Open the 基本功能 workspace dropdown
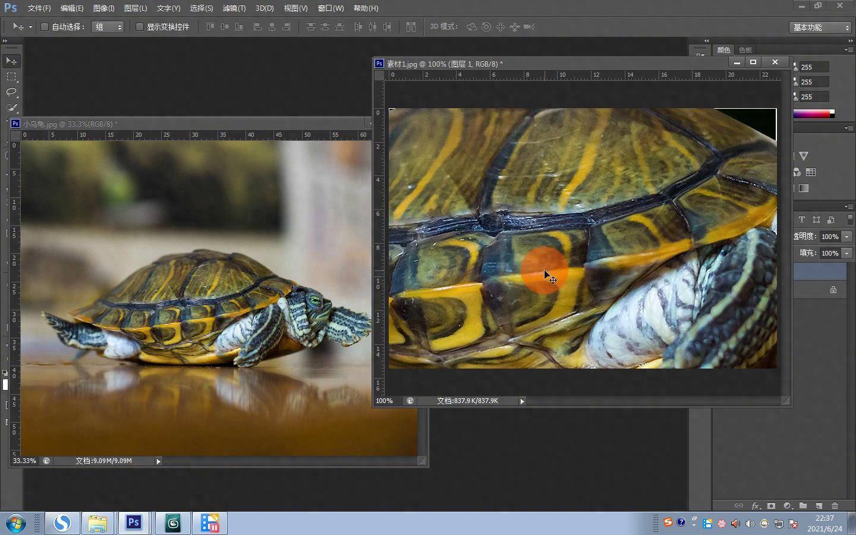Screen dimensions: 856x535 821,27
